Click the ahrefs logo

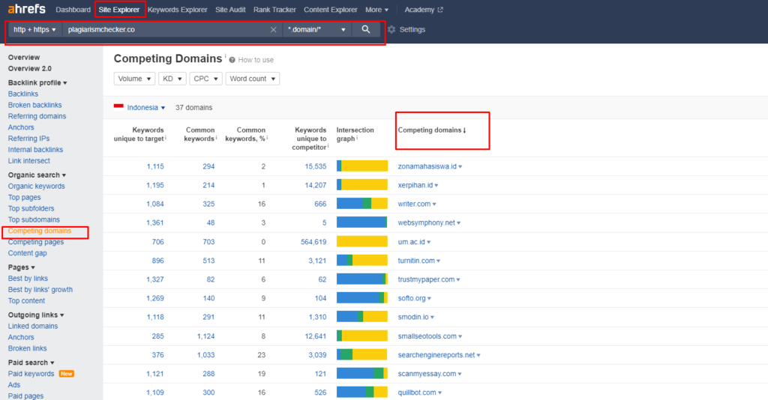pos(26,9)
